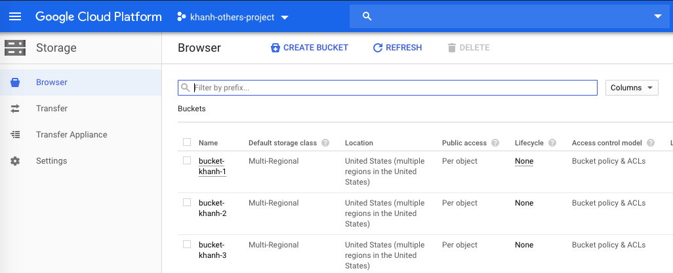Expand the Columns dropdown
The image size is (673, 273).
click(631, 88)
